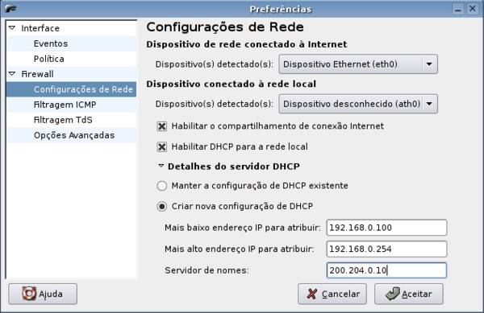
Task: Toggle Habilitar o compartilhamento de conexão Internet checkbox
Action: coord(162,126)
